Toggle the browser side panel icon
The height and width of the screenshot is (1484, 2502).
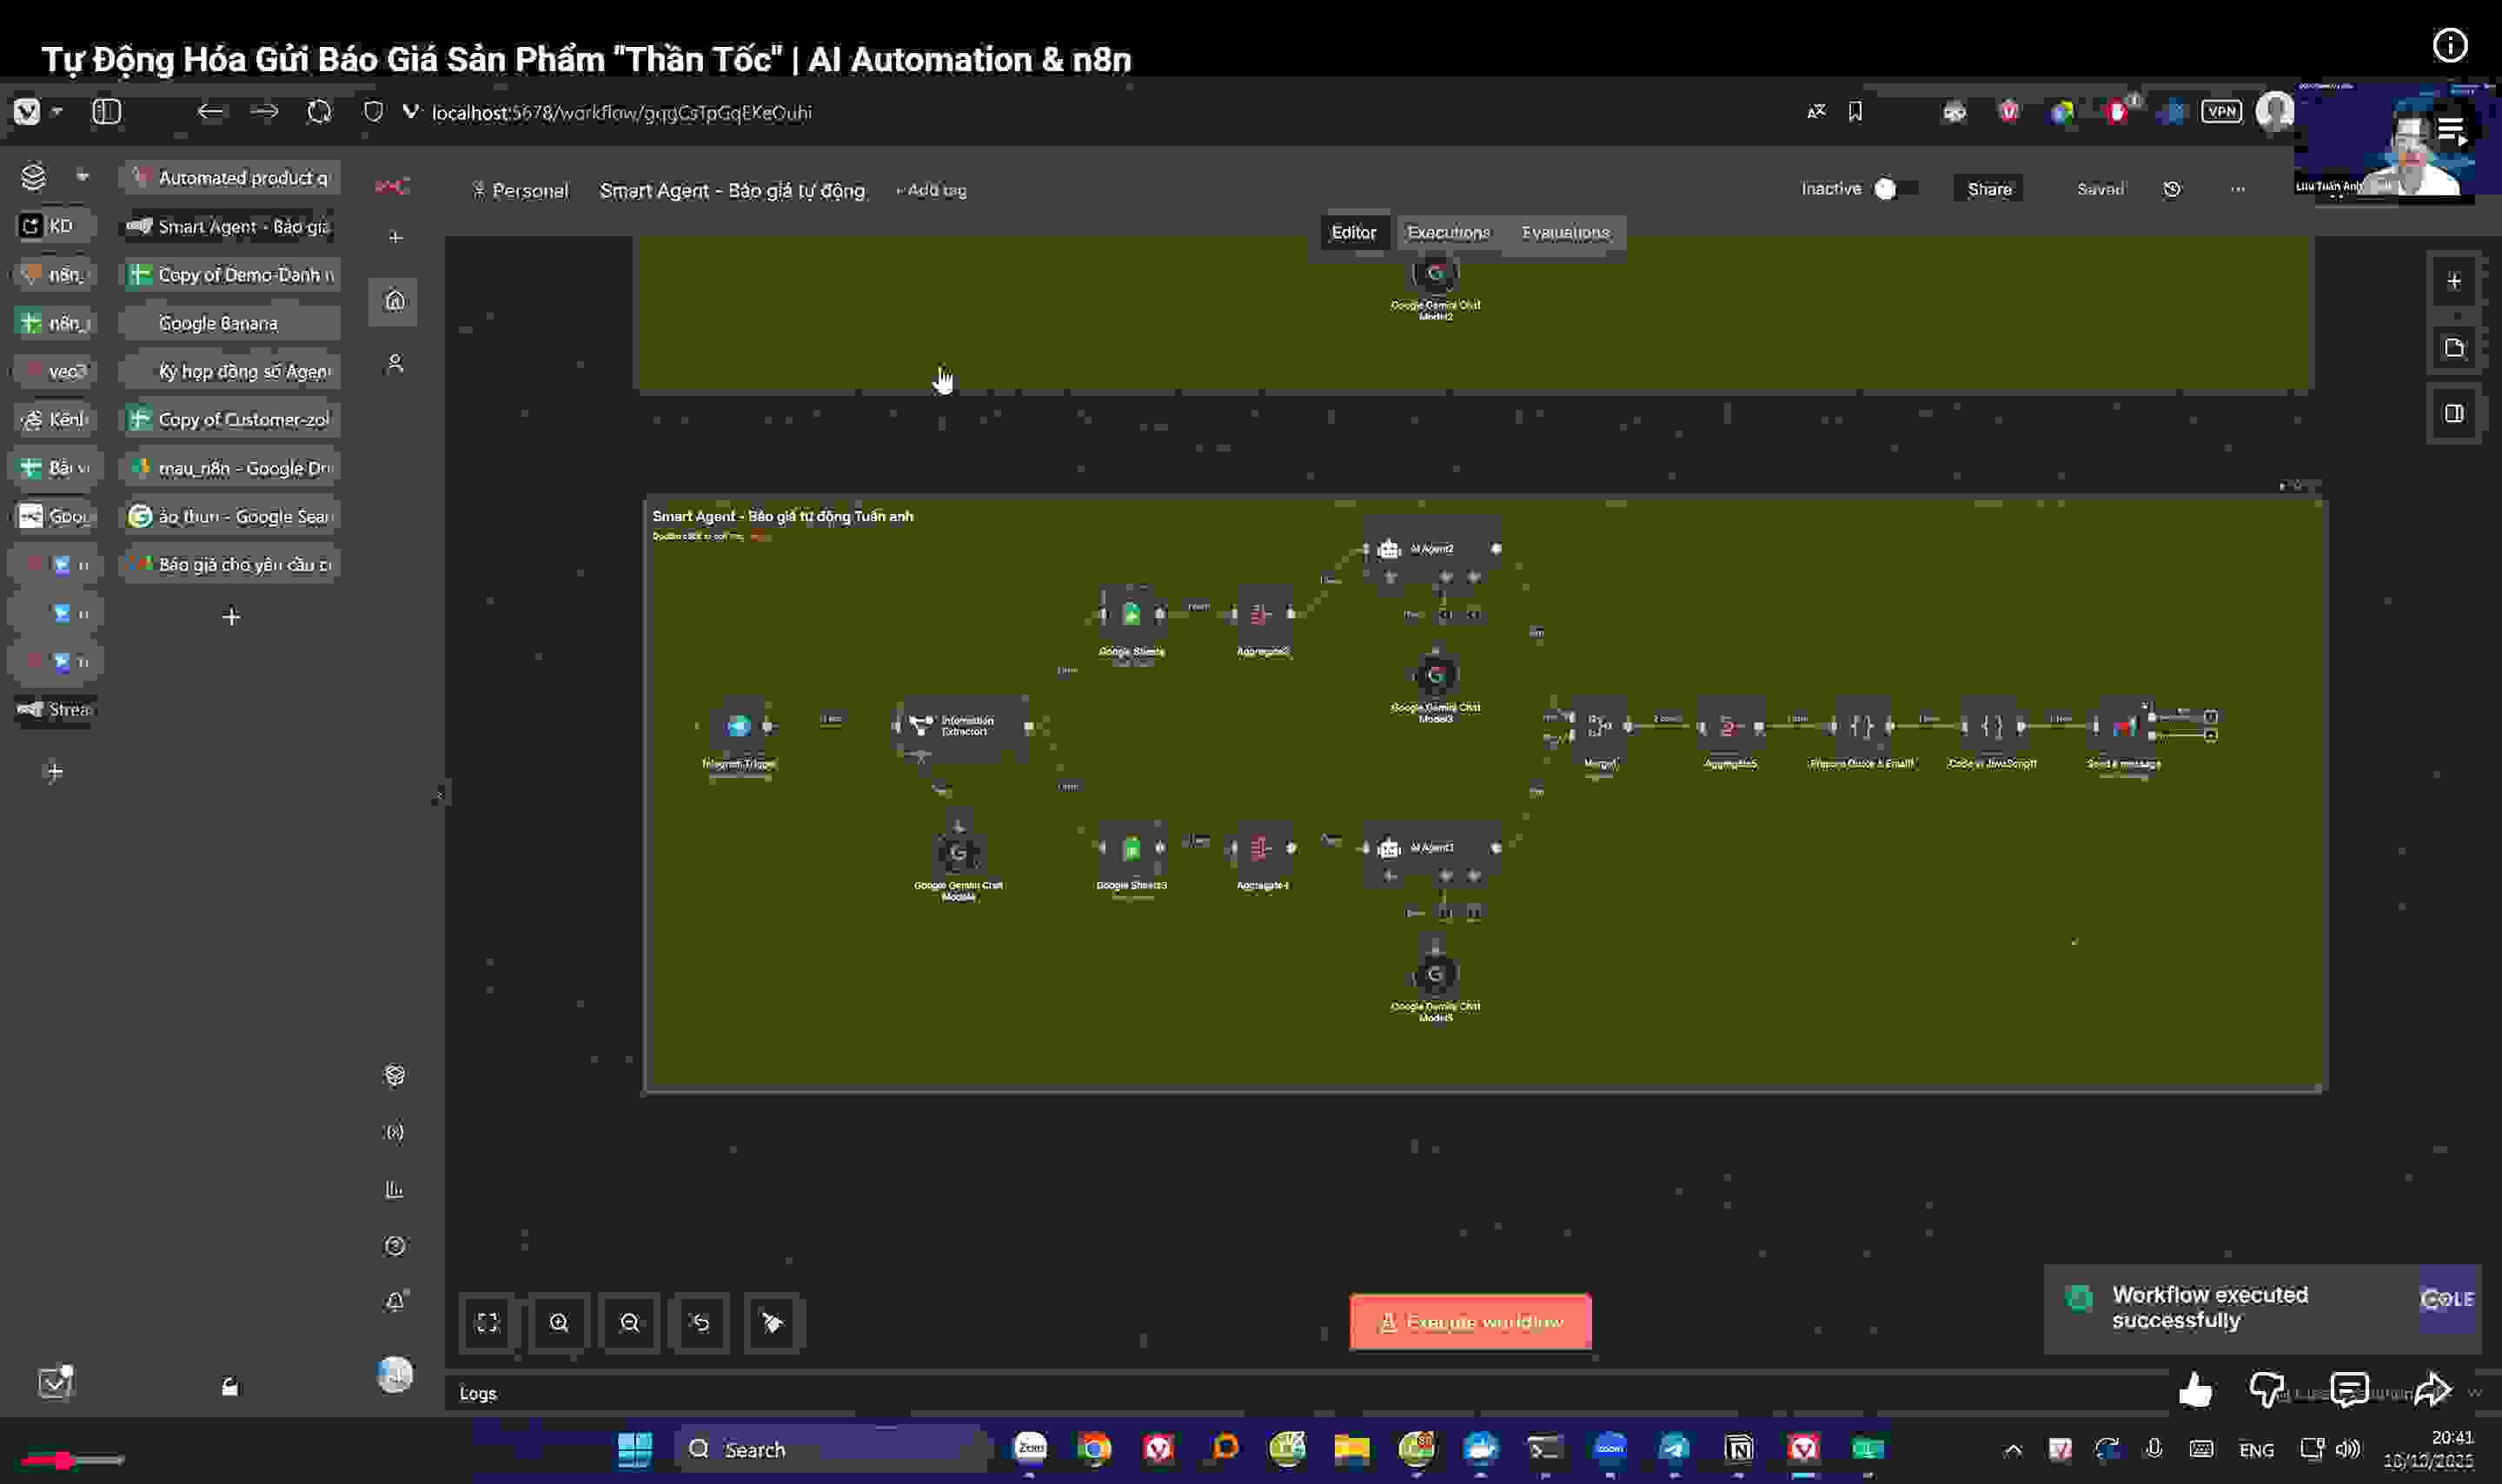pos(106,112)
